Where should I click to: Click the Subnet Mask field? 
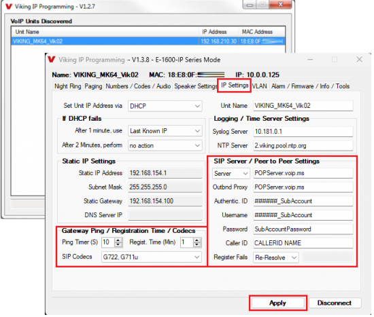[165, 187]
